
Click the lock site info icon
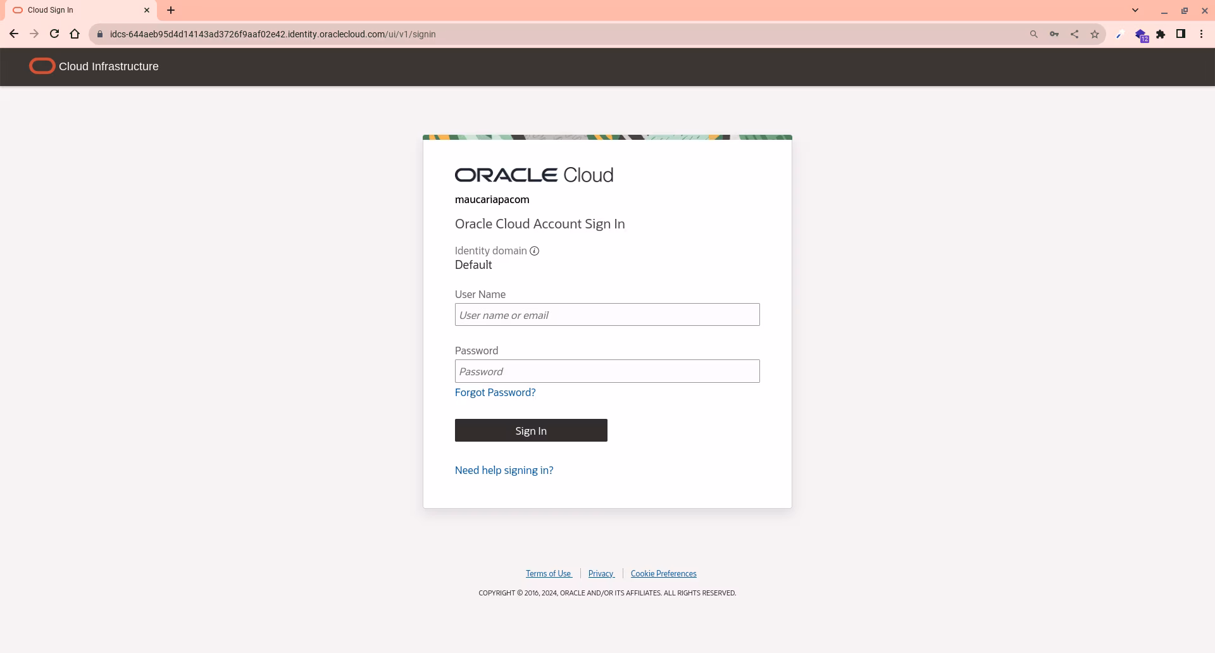tap(99, 34)
